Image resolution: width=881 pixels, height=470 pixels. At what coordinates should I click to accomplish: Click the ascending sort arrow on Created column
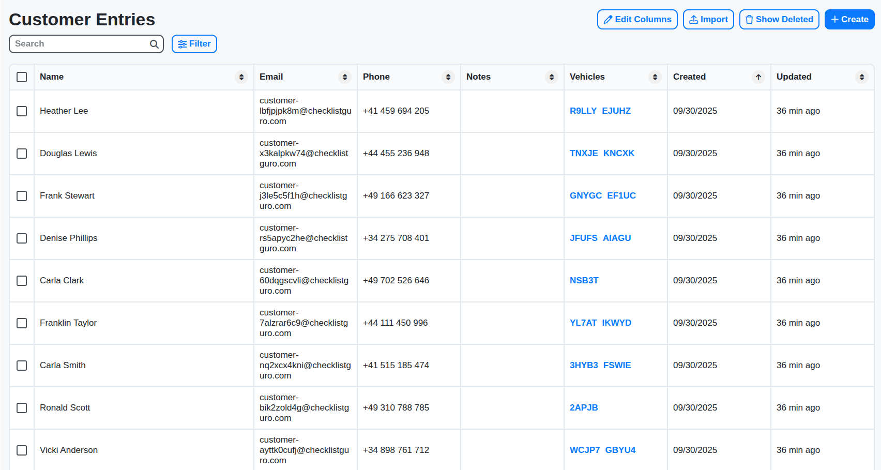coord(758,77)
